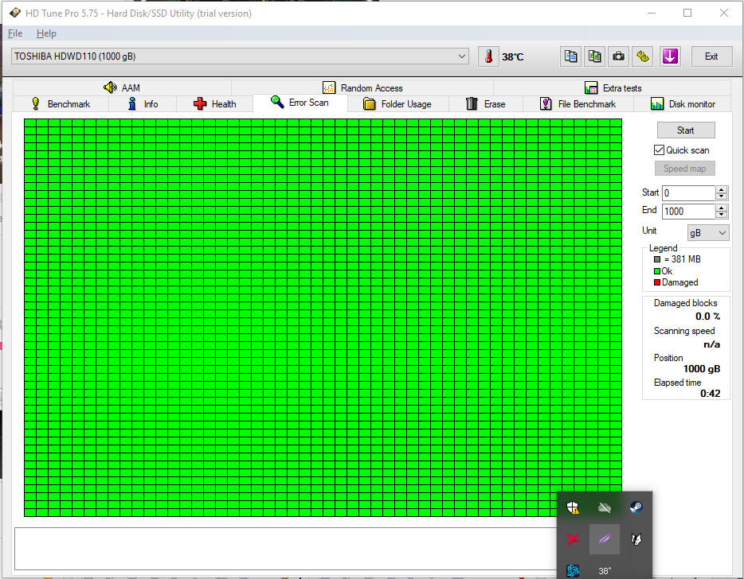Image resolution: width=744 pixels, height=579 pixels.
Task: Click the End position input field
Action: point(688,212)
